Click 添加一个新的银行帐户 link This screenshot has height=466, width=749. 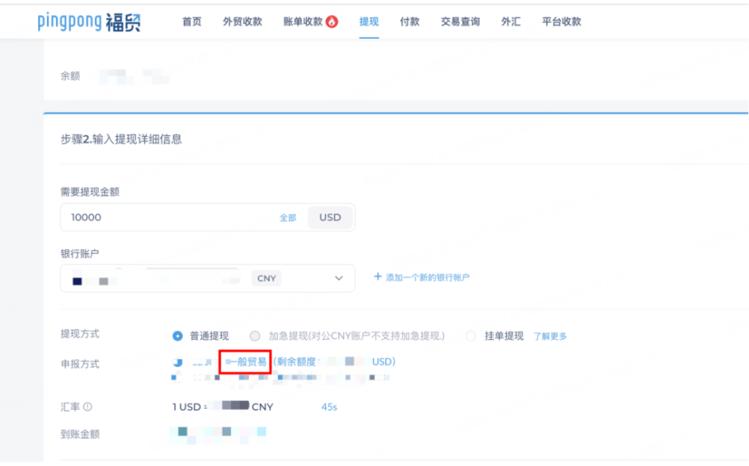pos(428,278)
